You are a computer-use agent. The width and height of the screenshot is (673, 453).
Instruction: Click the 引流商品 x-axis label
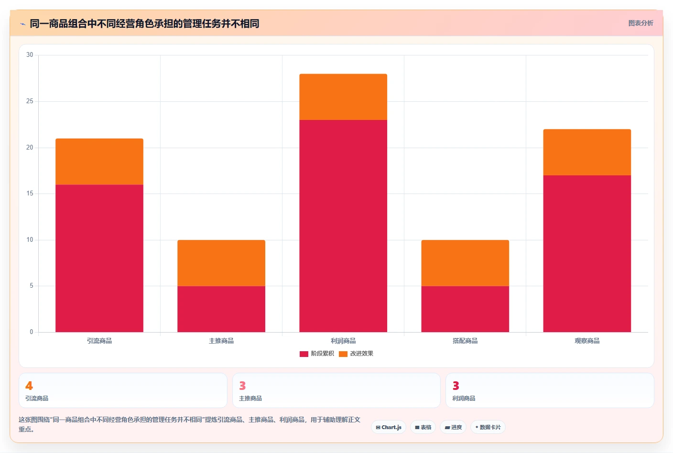coord(99,341)
